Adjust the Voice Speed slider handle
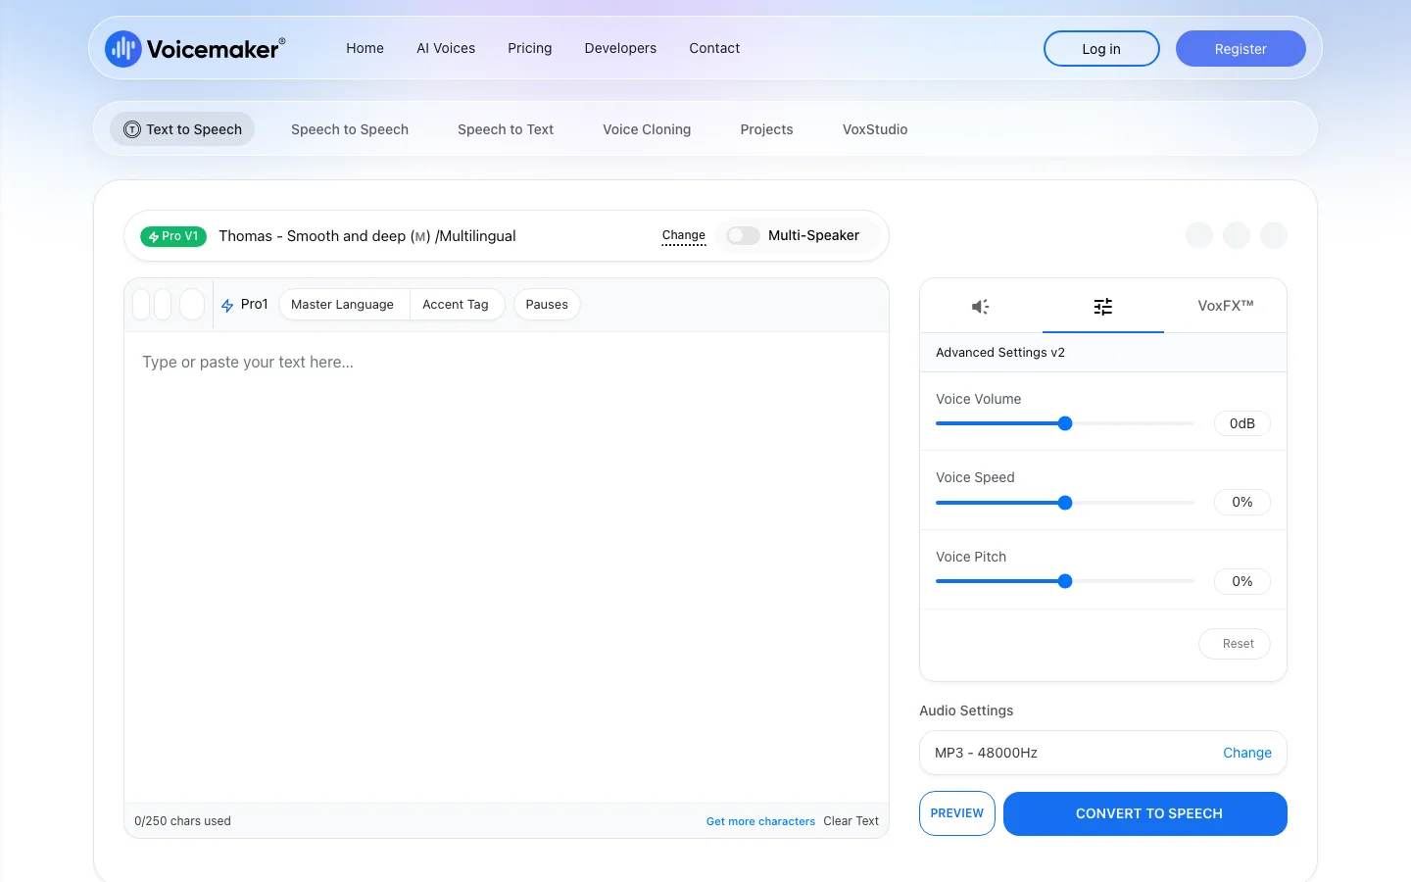This screenshot has height=882, width=1411. tap(1065, 503)
